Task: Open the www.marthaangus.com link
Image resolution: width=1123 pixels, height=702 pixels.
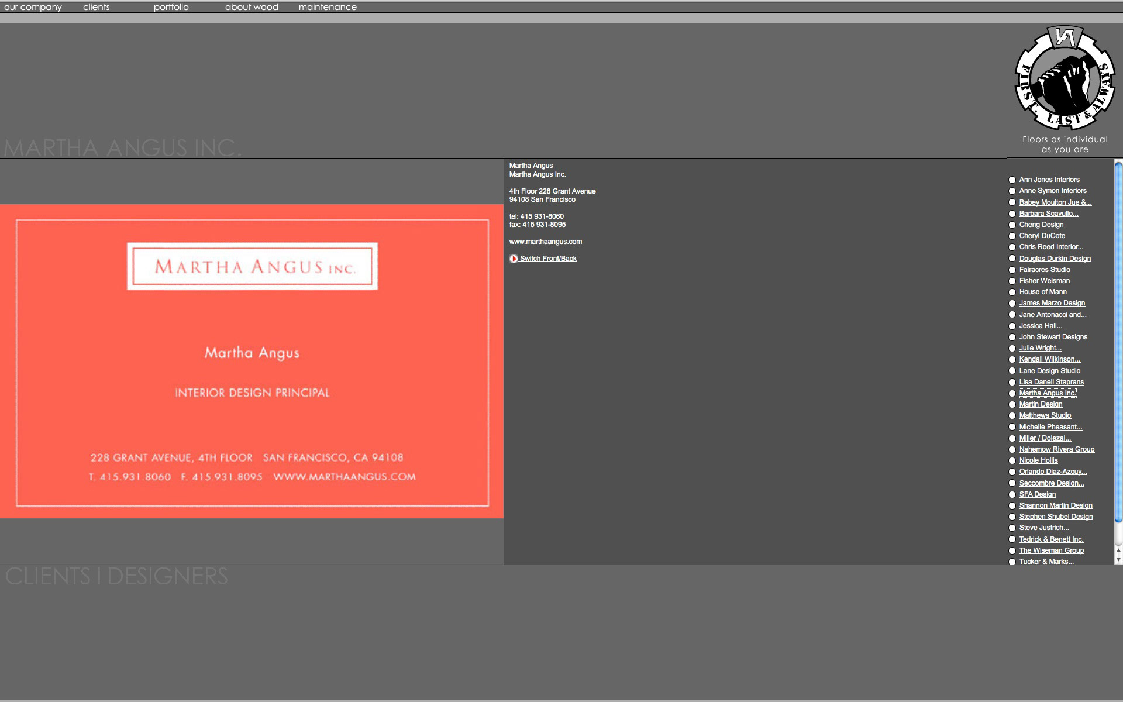Action: [x=546, y=242]
